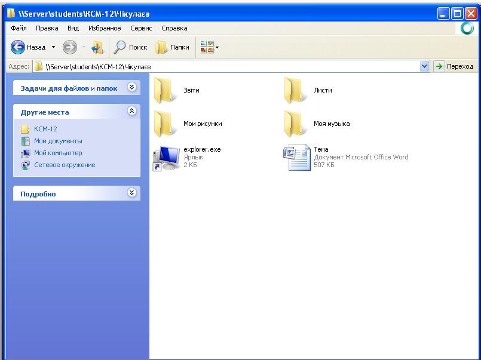481x360 pixels.
Task: Toggle the Папки folders pane
Action: tap(173, 47)
